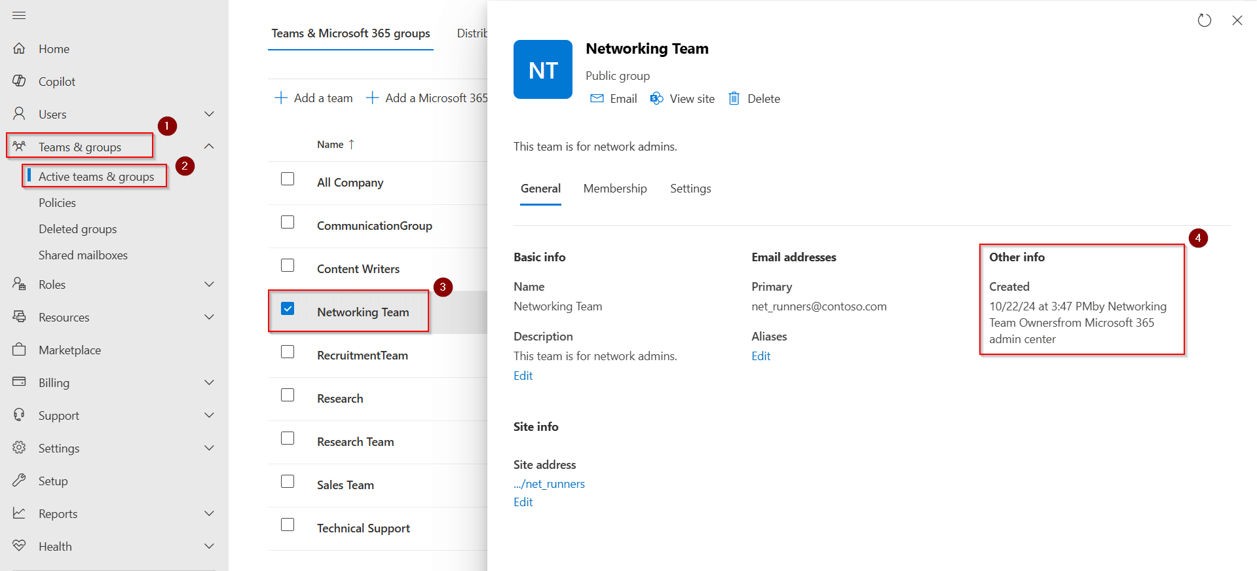
Task: Click the Home house icon
Action: click(19, 48)
